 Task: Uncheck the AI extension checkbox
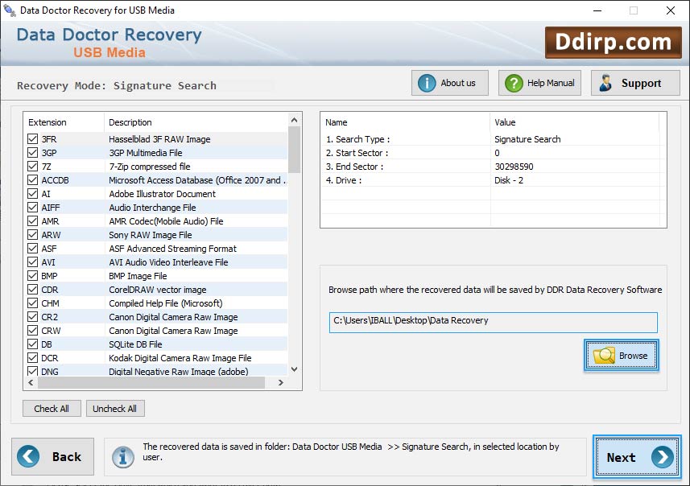[32, 194]
